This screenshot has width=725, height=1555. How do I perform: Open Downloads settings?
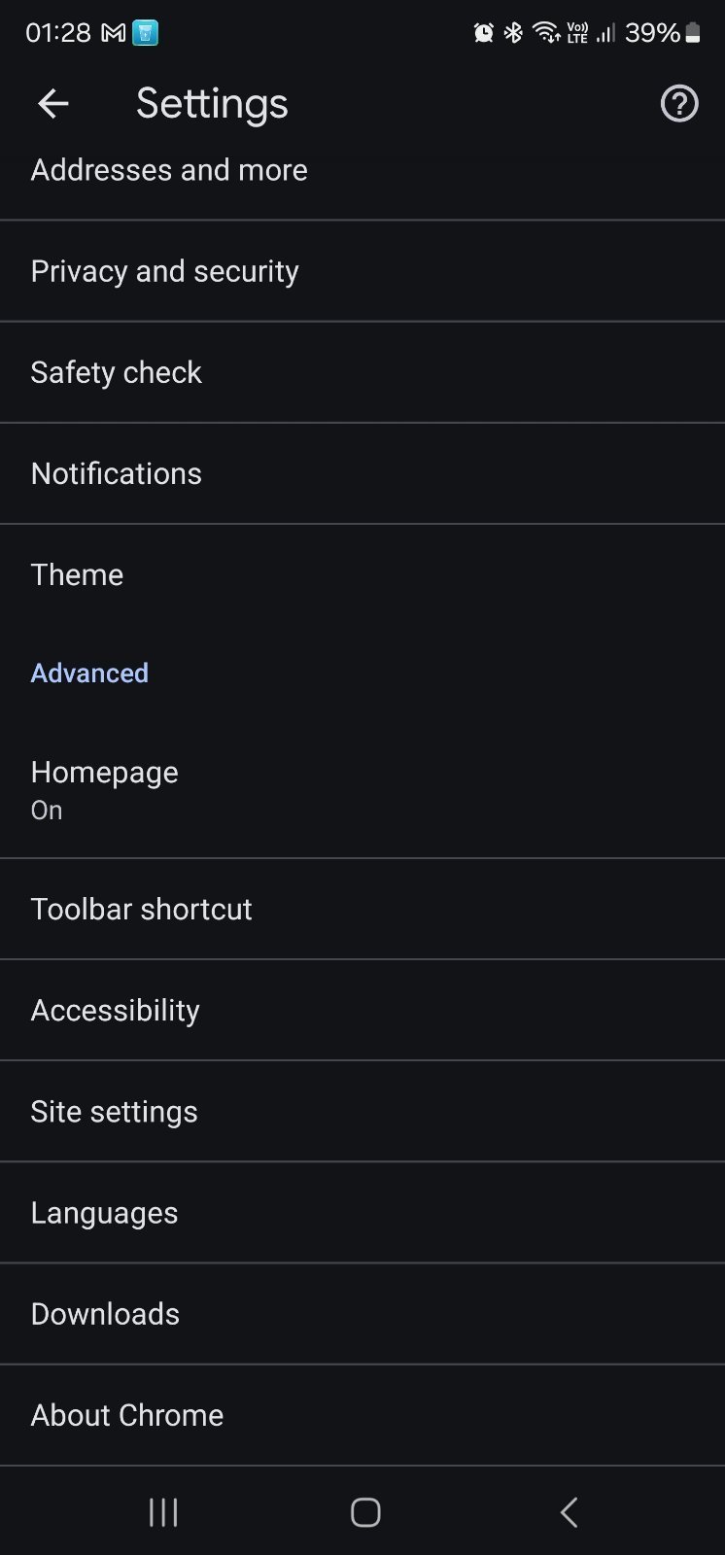click(x=106, y=1313)
